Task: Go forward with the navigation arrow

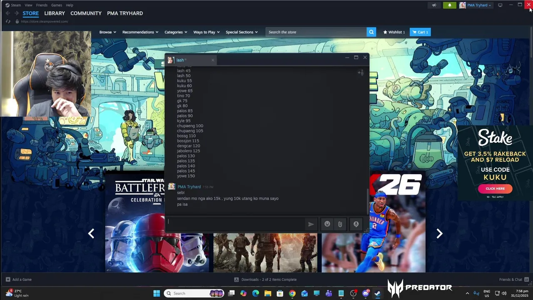Action: pos(16,13)
